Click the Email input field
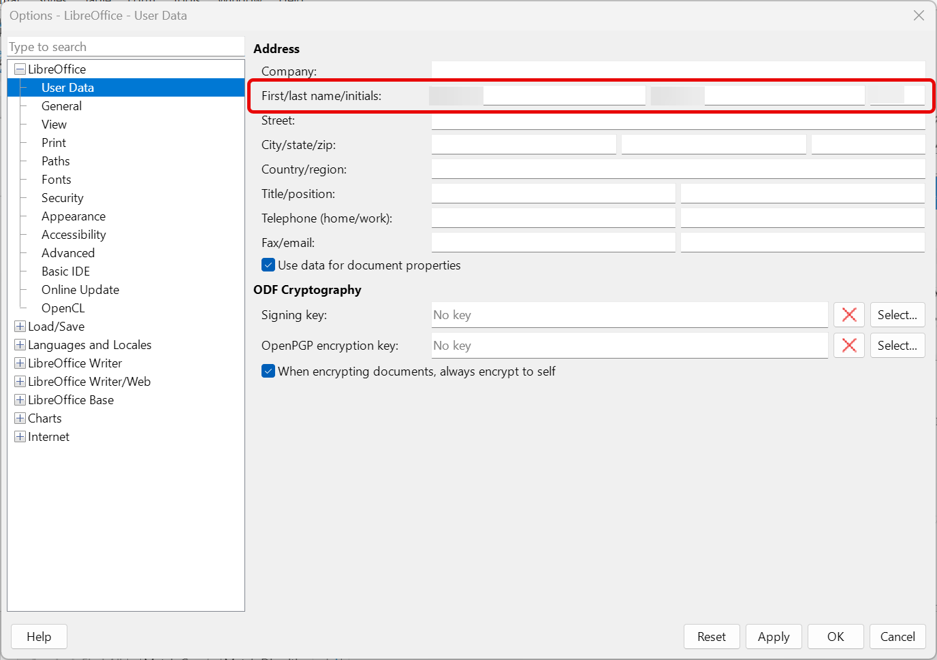937x660 pixels. pyautogui.click(x=803, y=242)
